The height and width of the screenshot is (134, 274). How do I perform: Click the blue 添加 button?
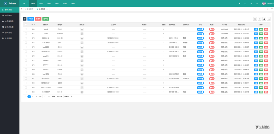pyautogui.click(x=31, y=19)
